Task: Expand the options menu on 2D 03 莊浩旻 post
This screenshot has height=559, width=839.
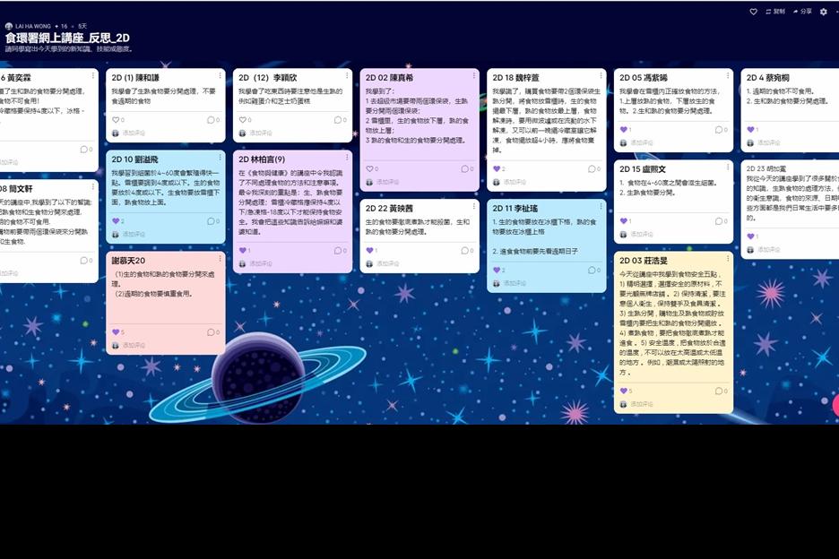Action: [728, 260]
